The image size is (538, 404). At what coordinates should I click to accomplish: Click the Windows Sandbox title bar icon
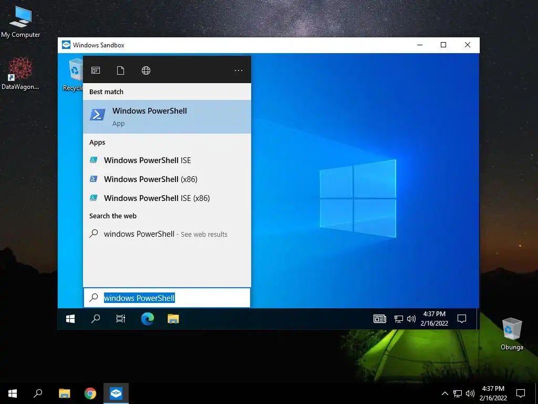tap(66, 45)
